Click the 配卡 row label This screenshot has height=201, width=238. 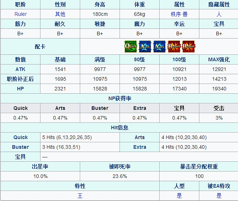click(x=40, y=47)
